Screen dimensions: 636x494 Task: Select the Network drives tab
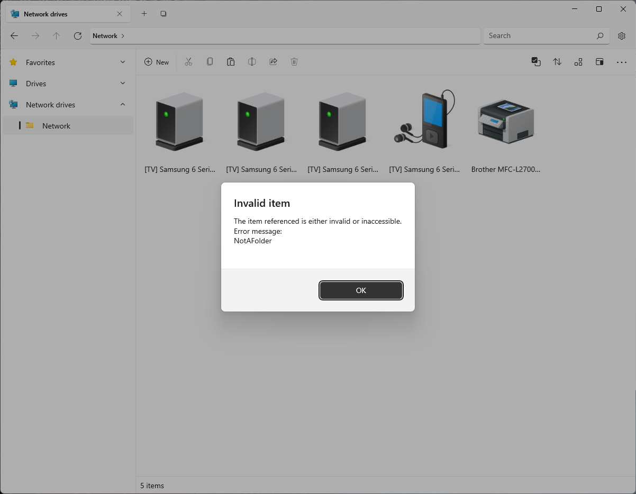pos(68,14)
